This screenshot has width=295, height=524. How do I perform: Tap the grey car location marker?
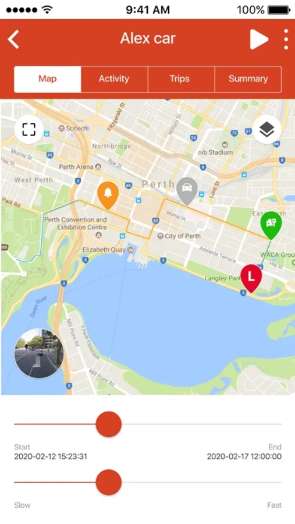coord(187,190)
